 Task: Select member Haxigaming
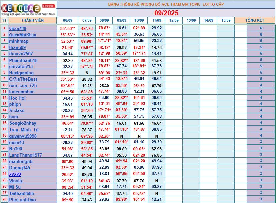(21, 73)
